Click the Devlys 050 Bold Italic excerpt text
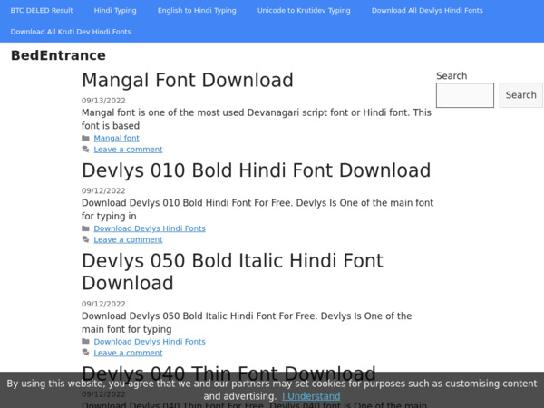Screen dimensions: 544x408 pyautogui.click(x=247, y=322)
